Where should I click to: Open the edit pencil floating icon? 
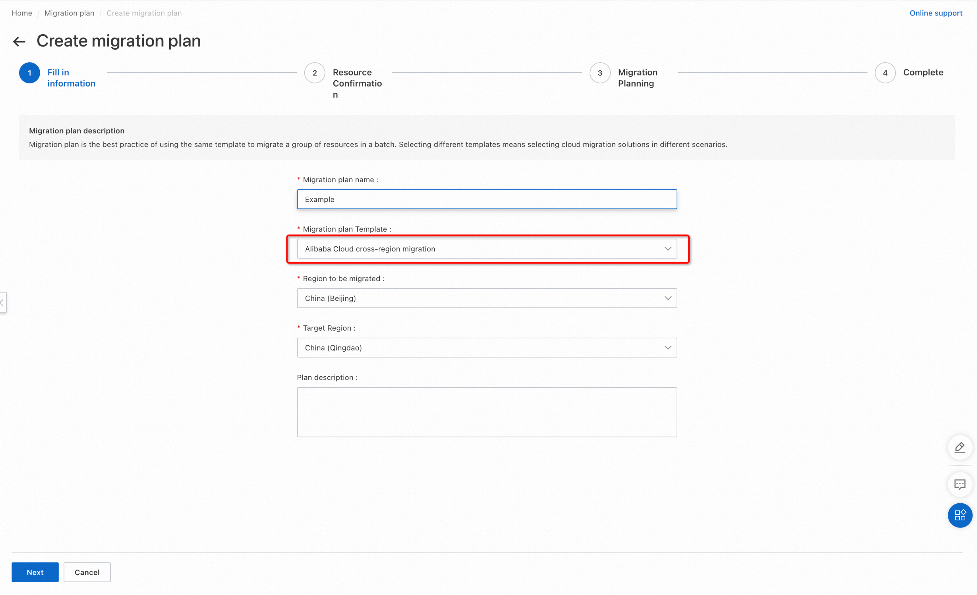(960, 447)
